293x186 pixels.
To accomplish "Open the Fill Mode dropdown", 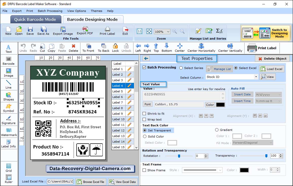I will pyautogui.click(x=271, y=143).
